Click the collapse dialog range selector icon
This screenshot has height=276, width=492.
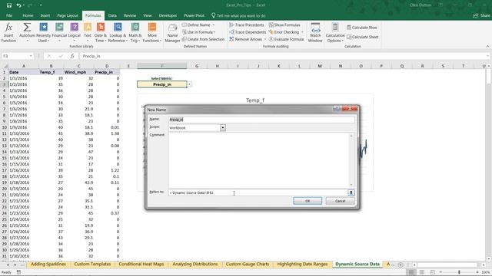[351, 192]
